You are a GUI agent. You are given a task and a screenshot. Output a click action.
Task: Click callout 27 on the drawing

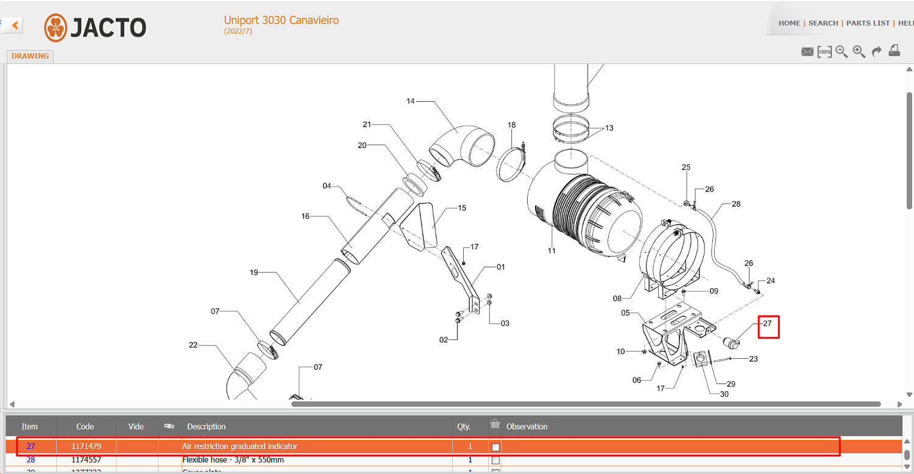click(x=768, y=324)
